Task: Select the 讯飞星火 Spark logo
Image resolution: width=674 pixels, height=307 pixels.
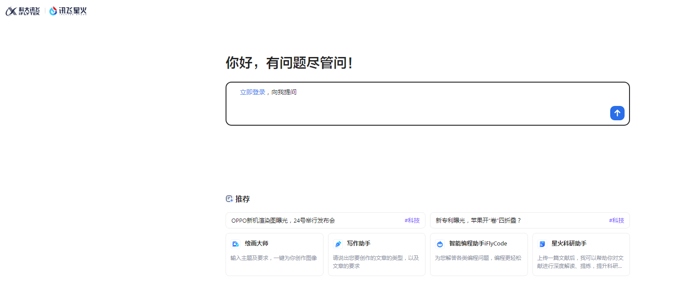Action: 67,11
